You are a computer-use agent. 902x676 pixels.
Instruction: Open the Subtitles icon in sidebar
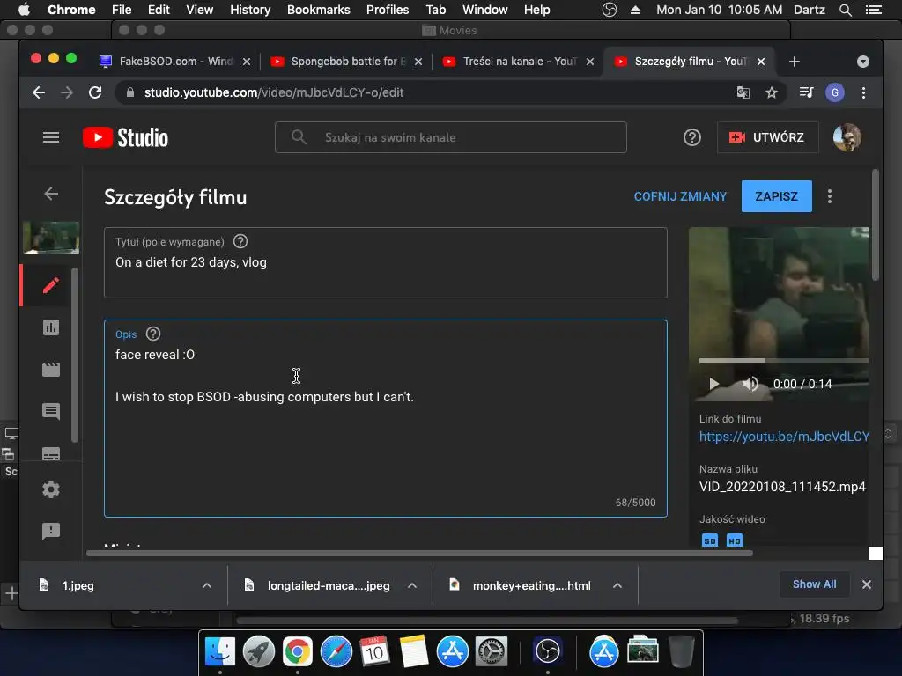point(50,453)
